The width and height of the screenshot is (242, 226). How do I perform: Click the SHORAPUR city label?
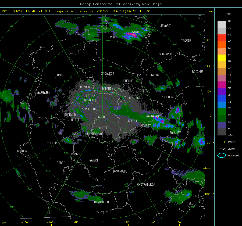tap(165, 54)
